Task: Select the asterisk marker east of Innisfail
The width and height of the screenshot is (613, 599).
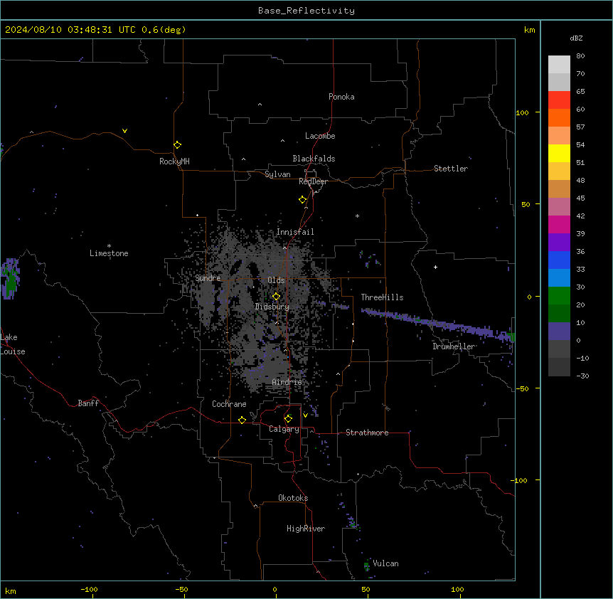Action: [357, 216]
